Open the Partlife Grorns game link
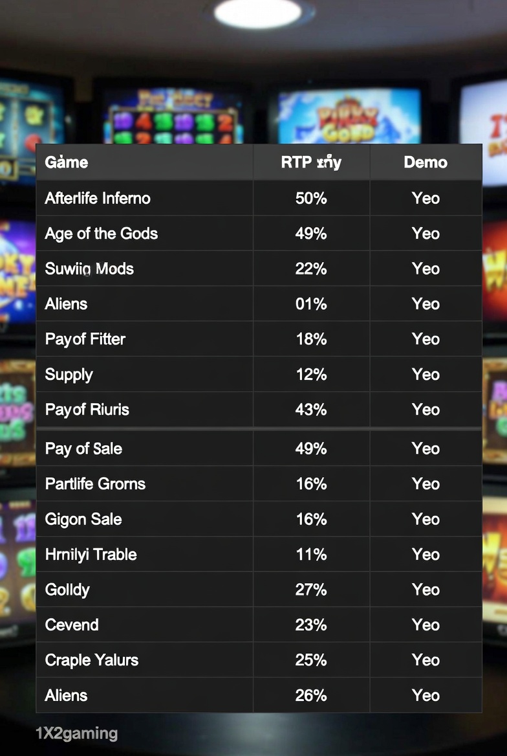Image resolution: width=507 pixels, height=756 pixels. (95, 484)
